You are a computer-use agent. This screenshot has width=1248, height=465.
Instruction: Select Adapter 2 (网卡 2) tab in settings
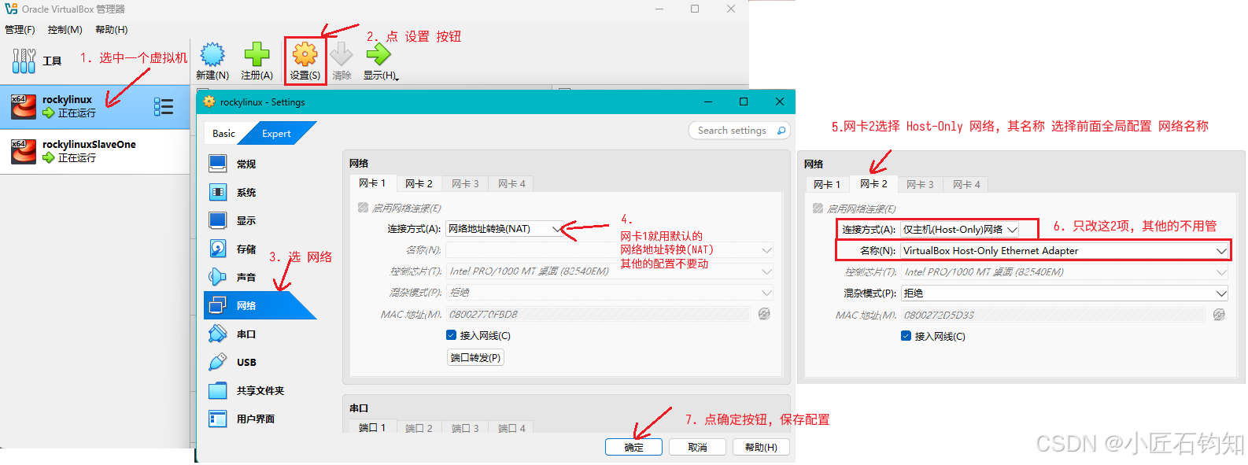419,183
